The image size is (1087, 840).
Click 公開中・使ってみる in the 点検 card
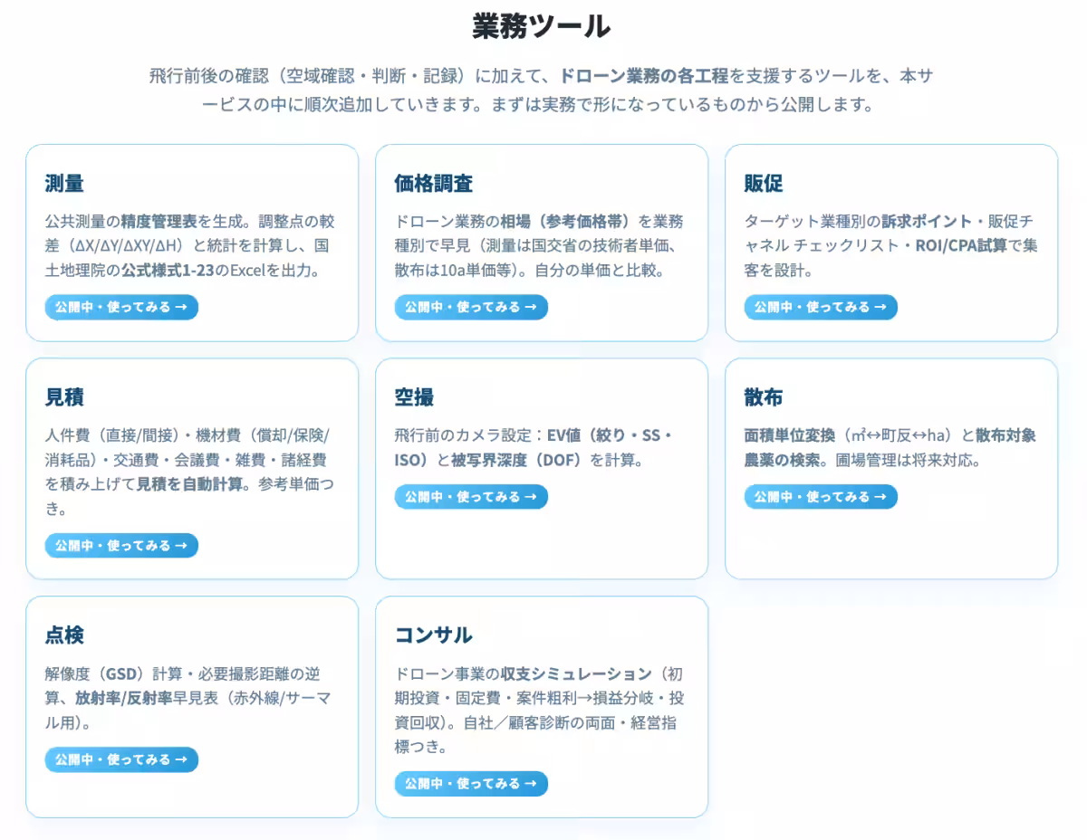pos(121,759)
